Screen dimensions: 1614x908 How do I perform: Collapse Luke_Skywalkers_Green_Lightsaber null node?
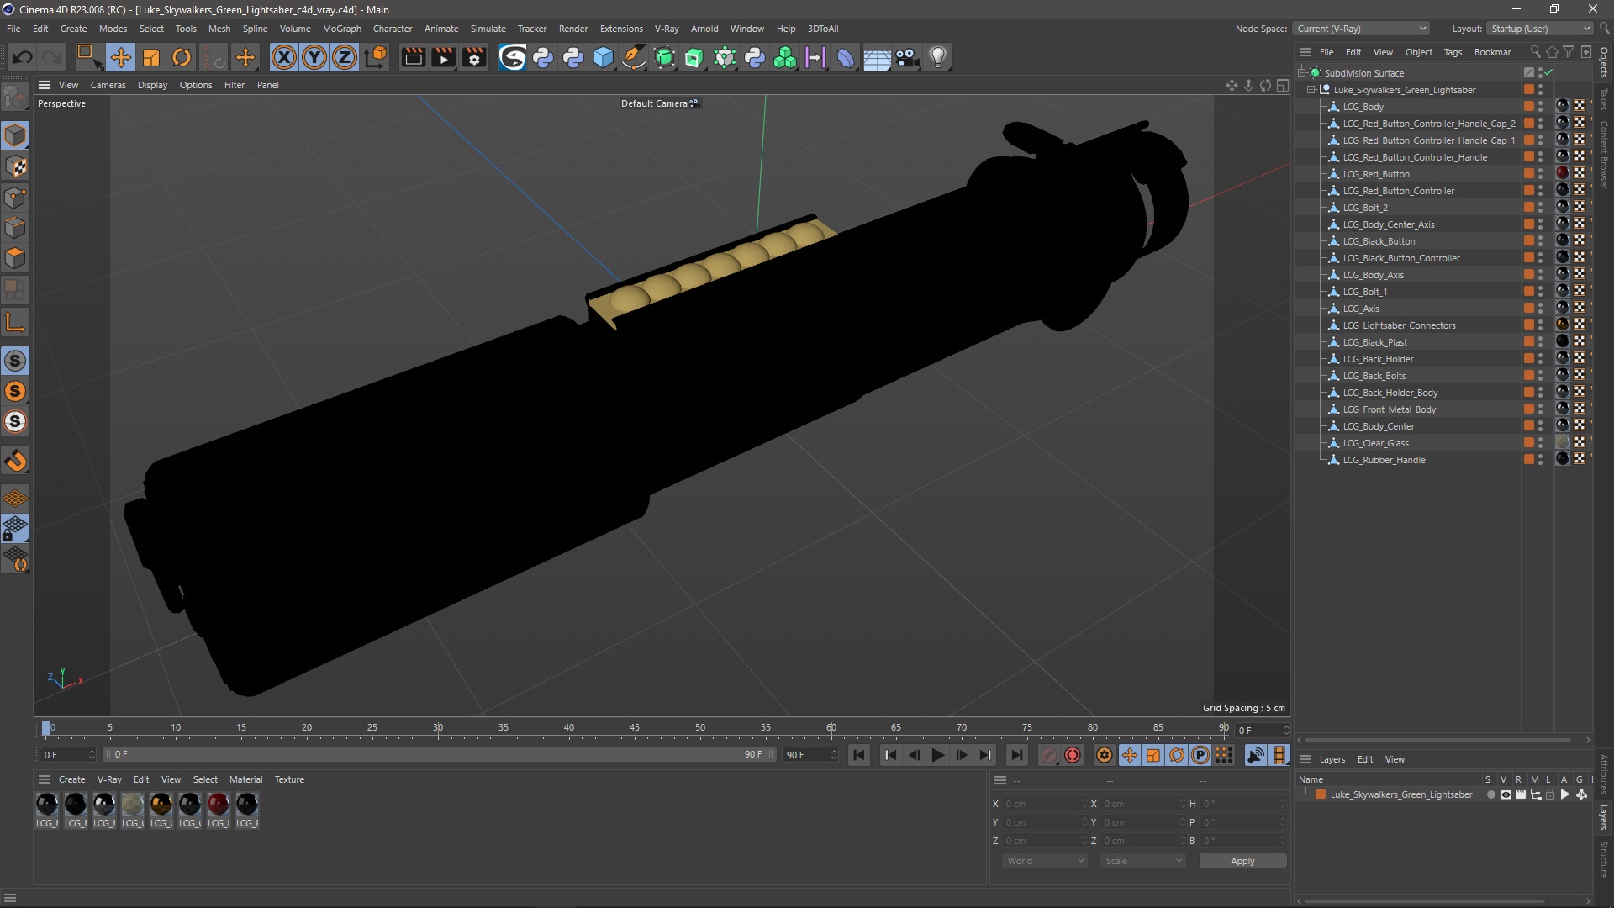pos(1311,90)
